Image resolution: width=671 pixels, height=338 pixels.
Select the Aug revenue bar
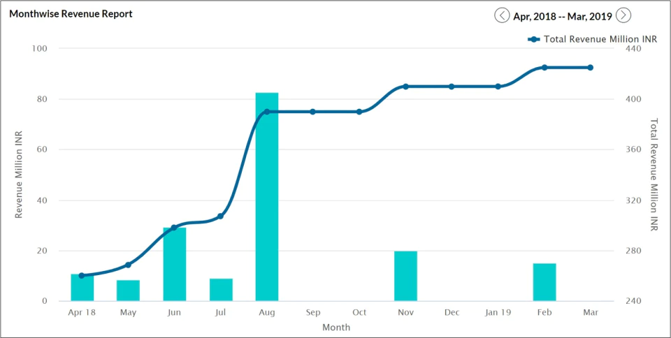point(267,196)
